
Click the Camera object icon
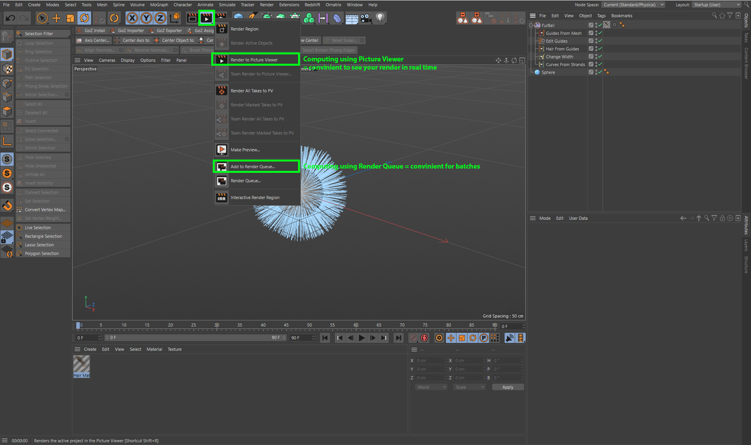pyautogui.click(x=366, y=18)
